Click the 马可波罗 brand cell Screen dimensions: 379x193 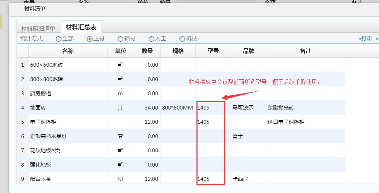point(243,108)
